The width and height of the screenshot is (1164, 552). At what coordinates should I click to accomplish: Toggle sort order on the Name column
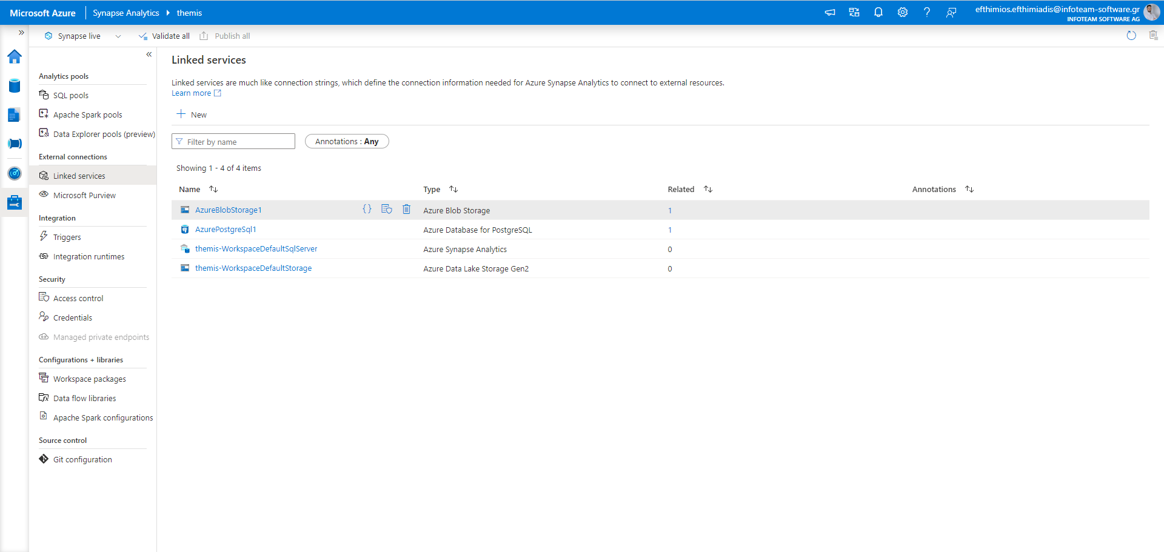click(x=213, y=188)
